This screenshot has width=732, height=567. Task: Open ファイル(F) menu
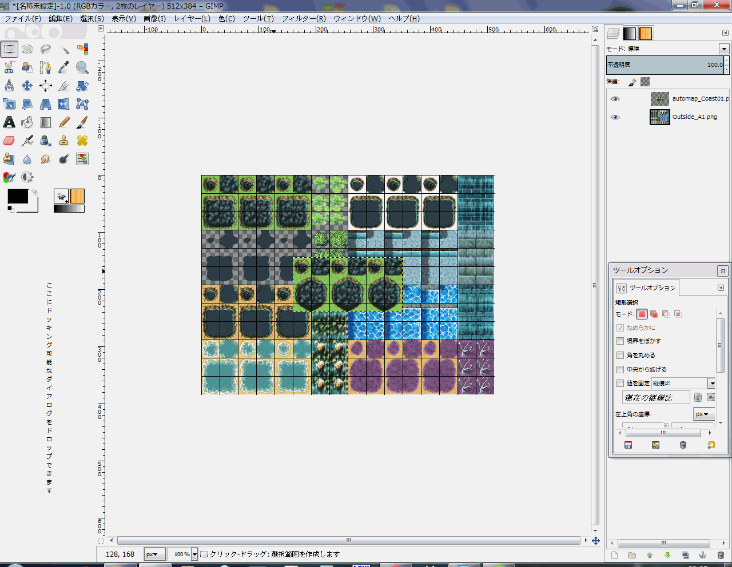coord(23,18)
